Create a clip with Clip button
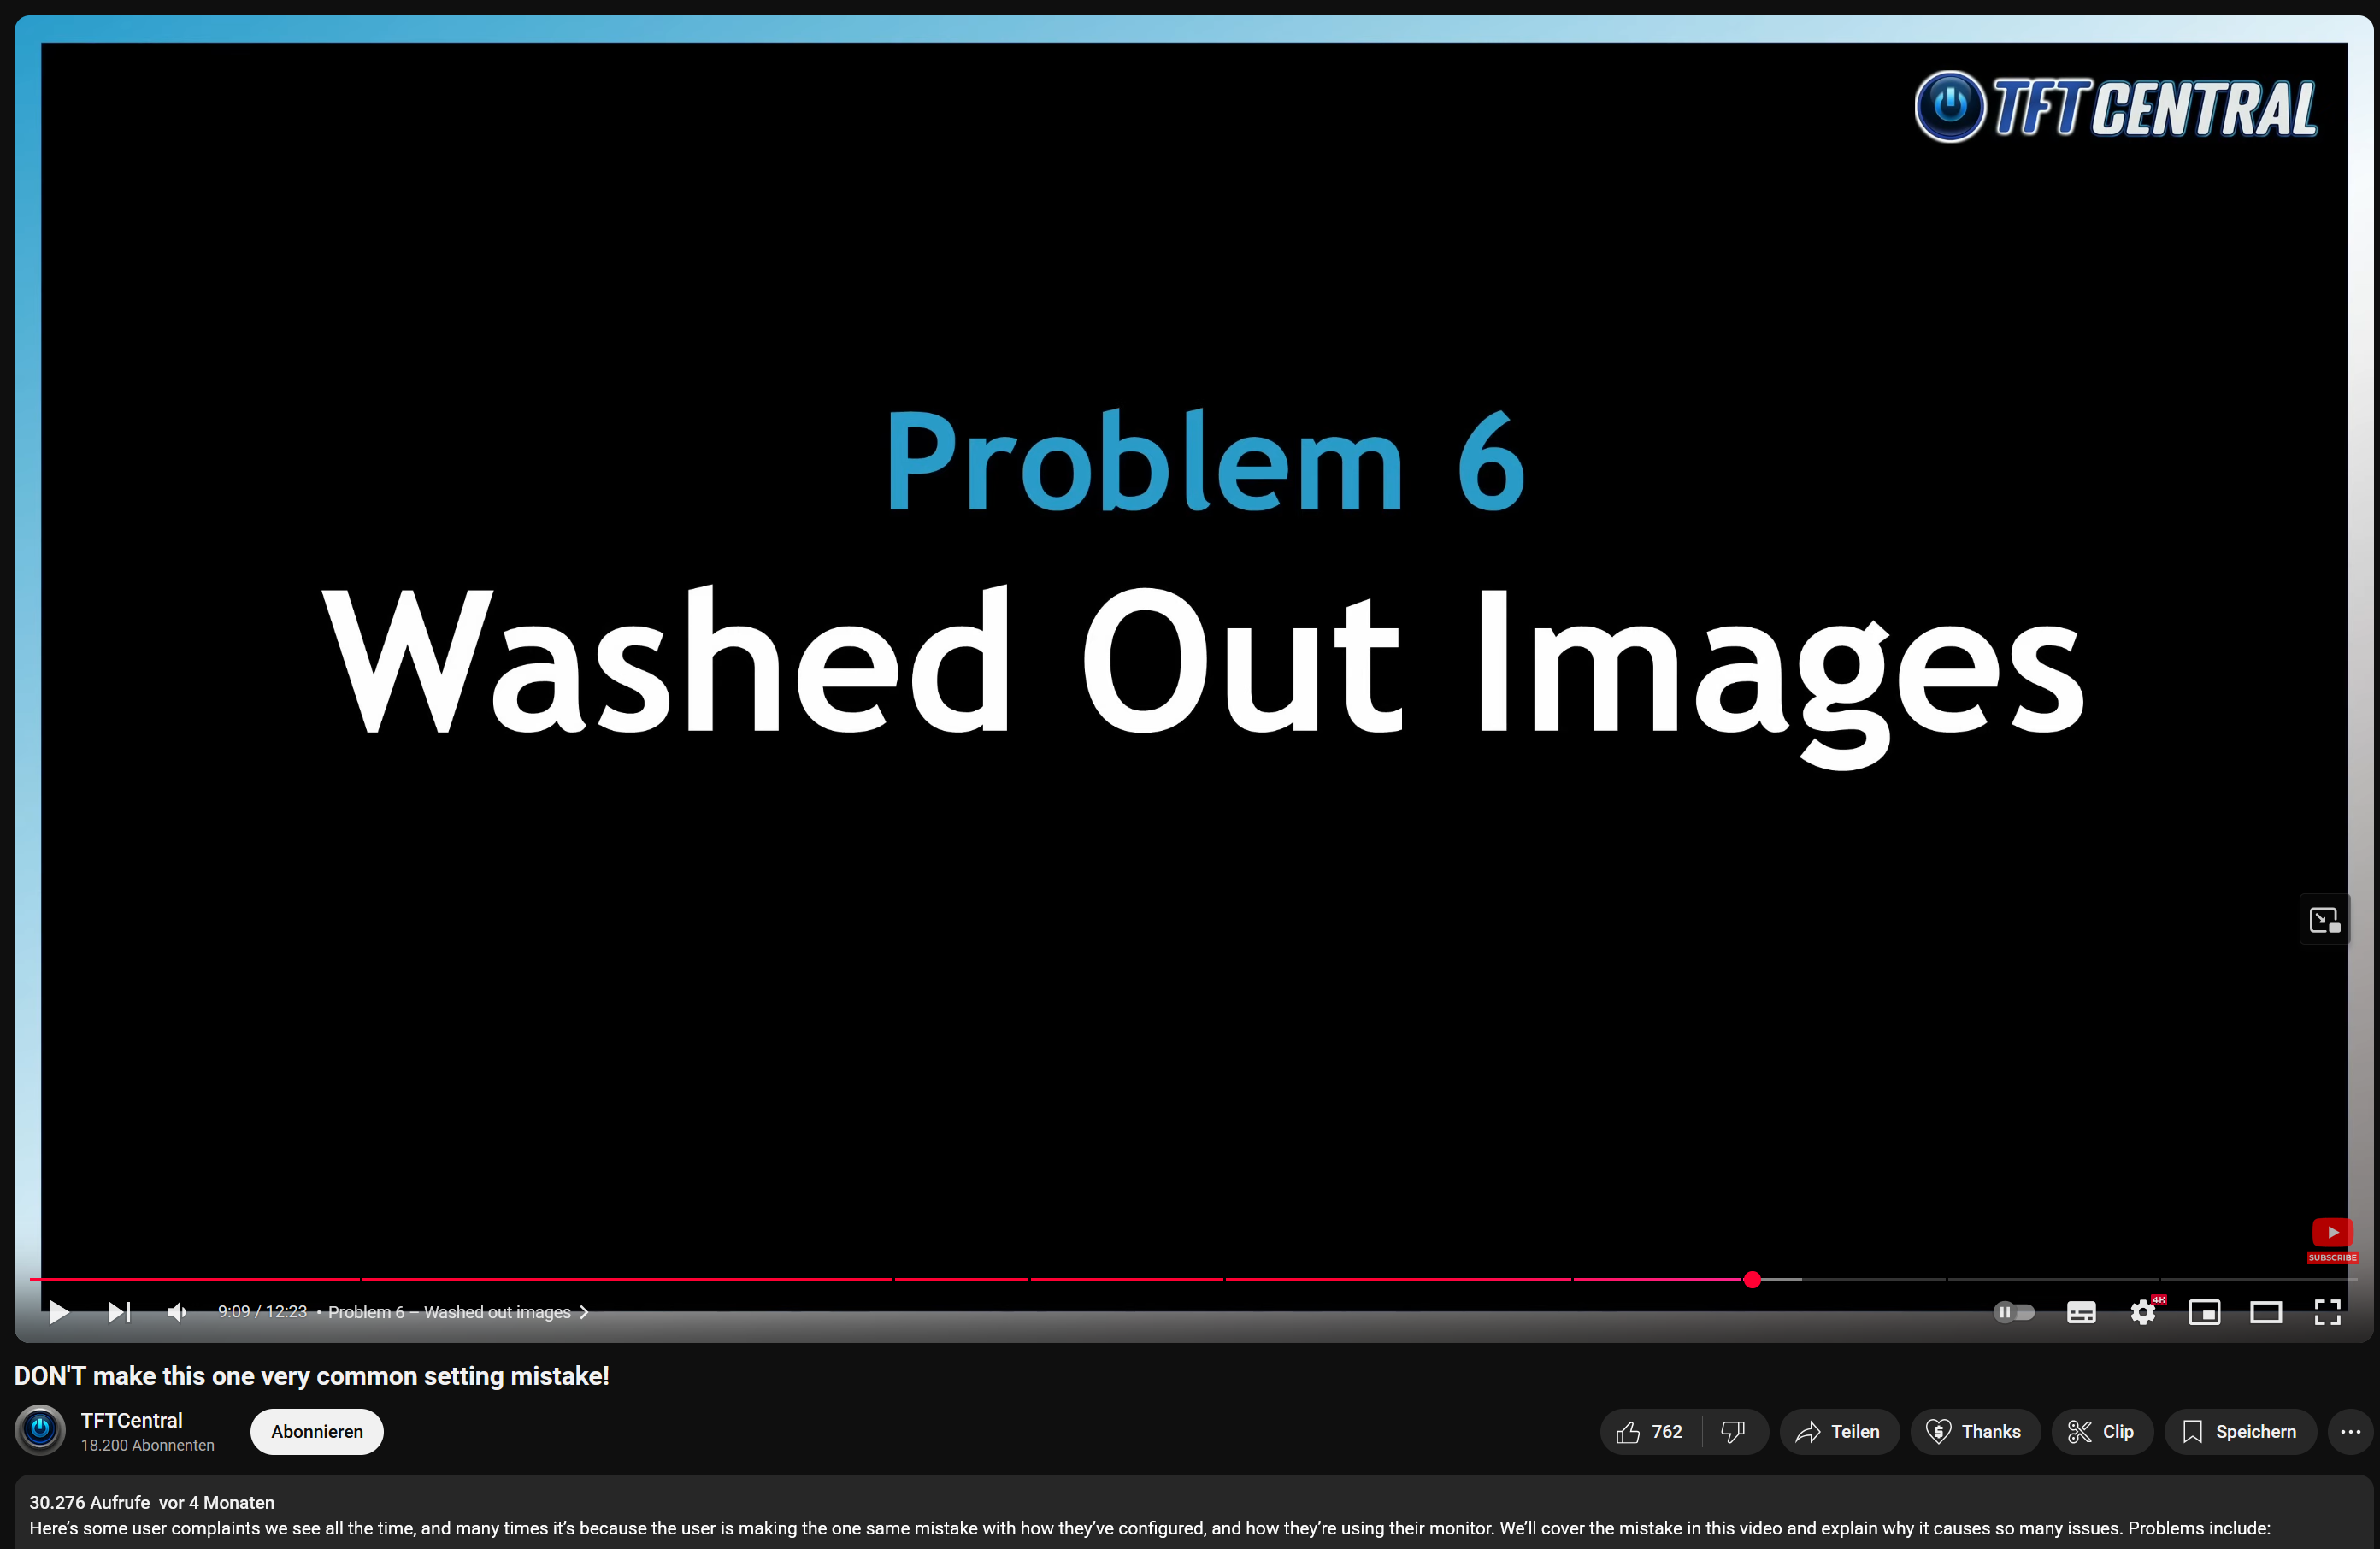The width and height of the screenshot is (2380, 1549). coord(2101,1431)
